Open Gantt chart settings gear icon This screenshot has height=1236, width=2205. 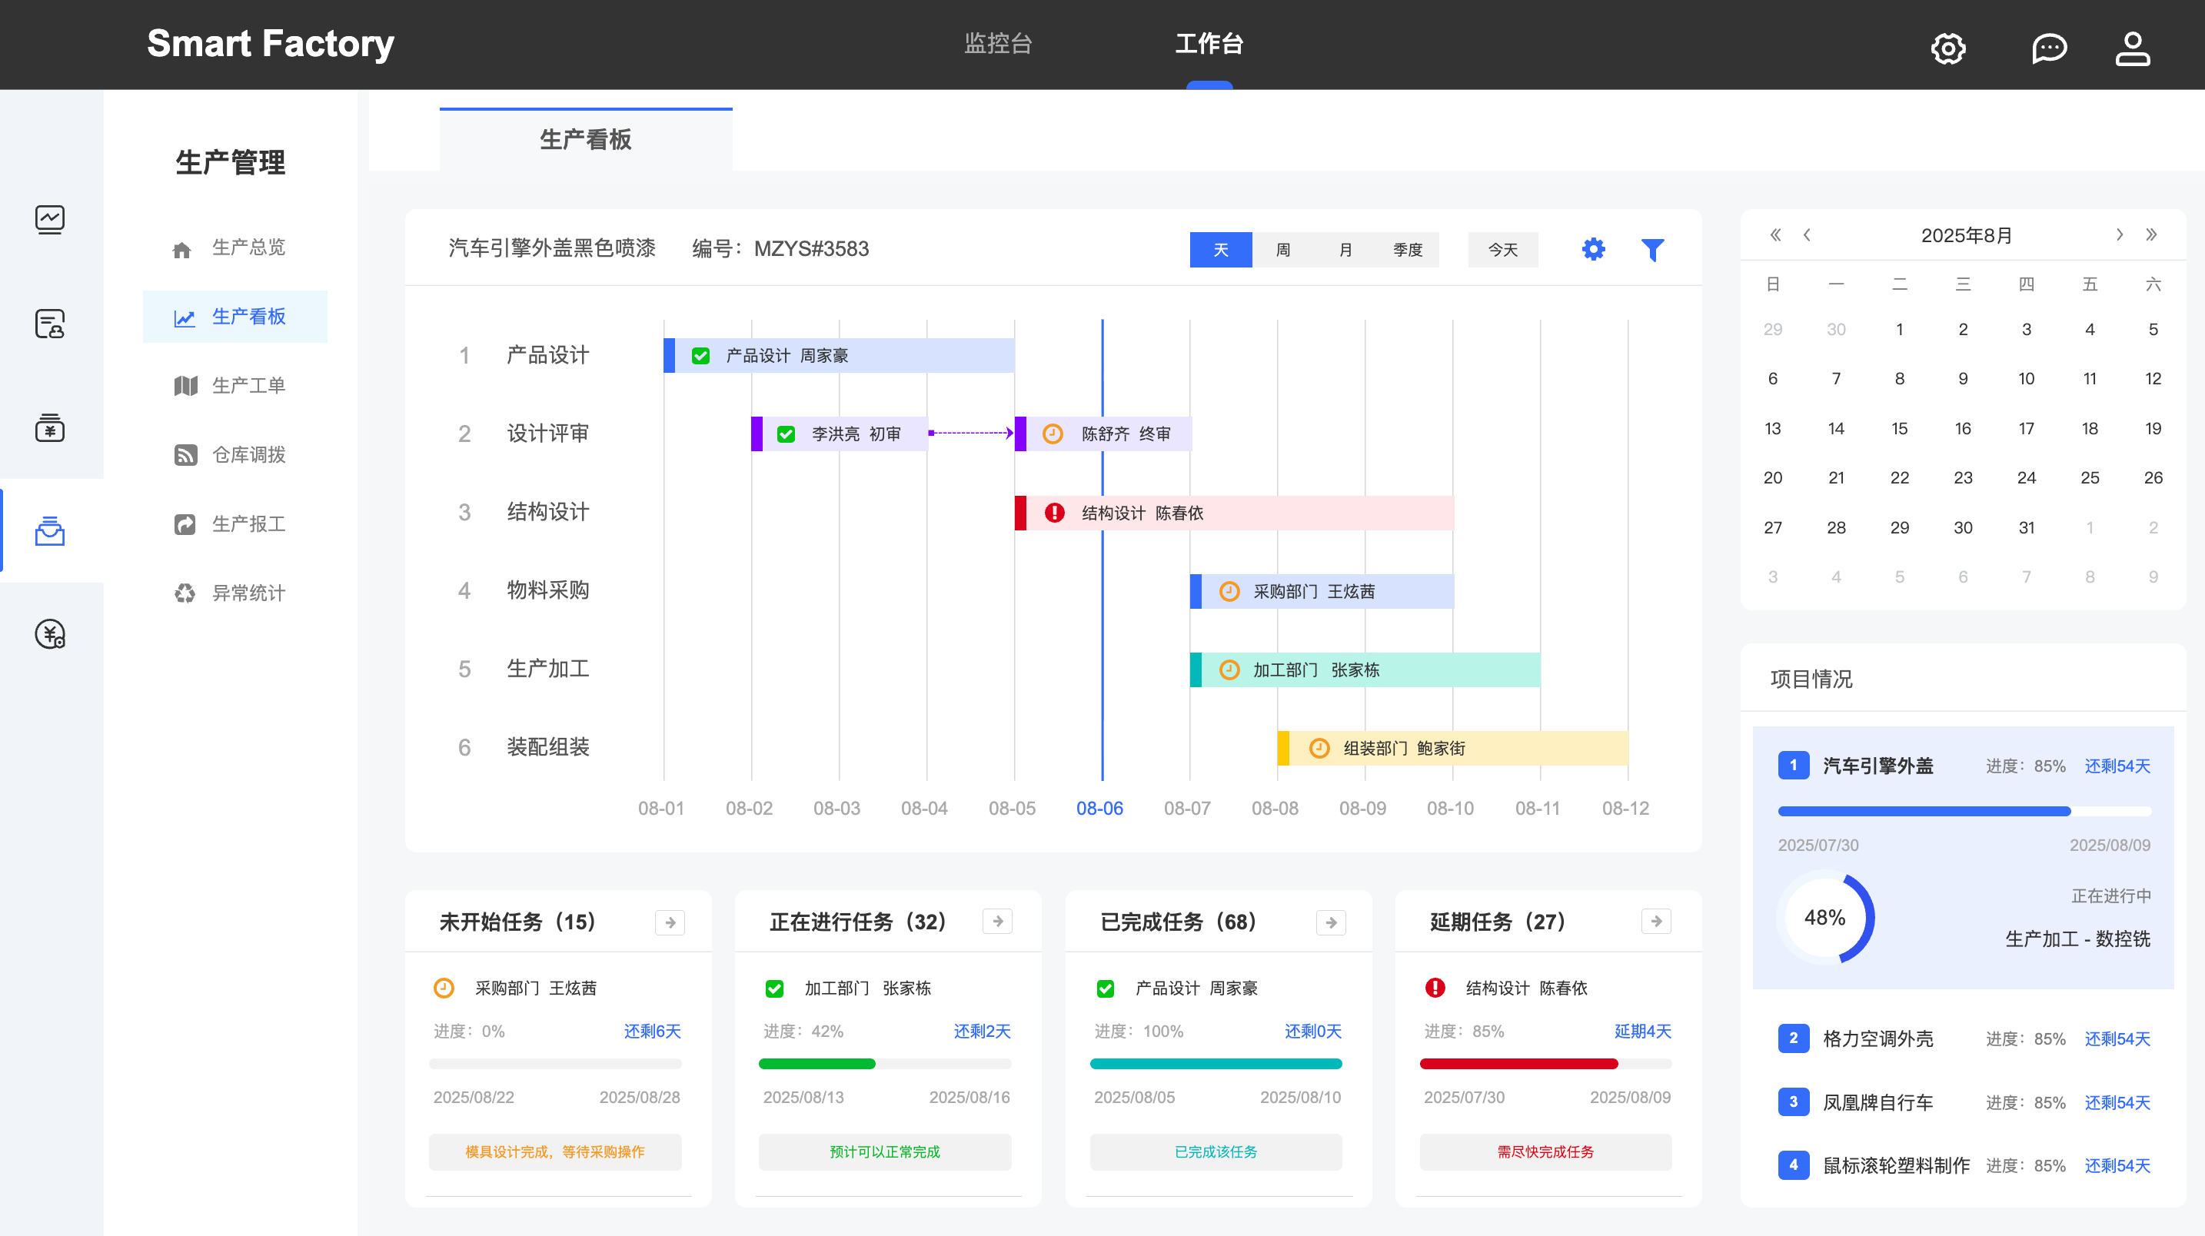coord(1593,250)
